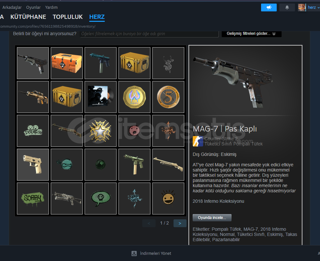Go to next inventory page arrow
The height and width of the screenshot is (261, 320).
180,223
